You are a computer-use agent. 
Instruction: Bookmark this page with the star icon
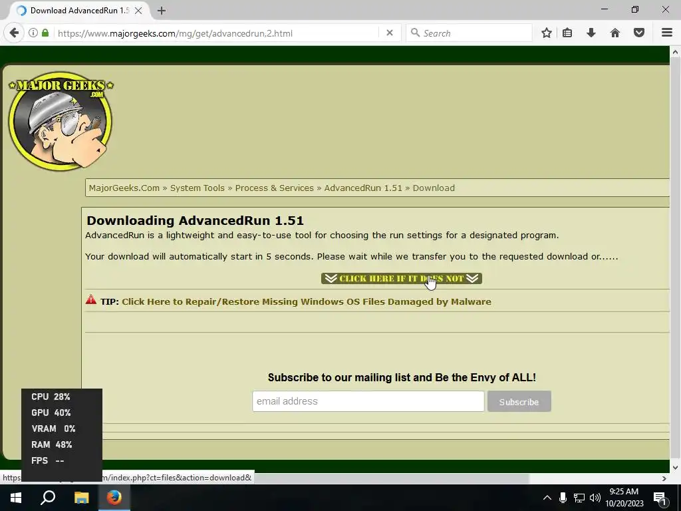[547, 33]
